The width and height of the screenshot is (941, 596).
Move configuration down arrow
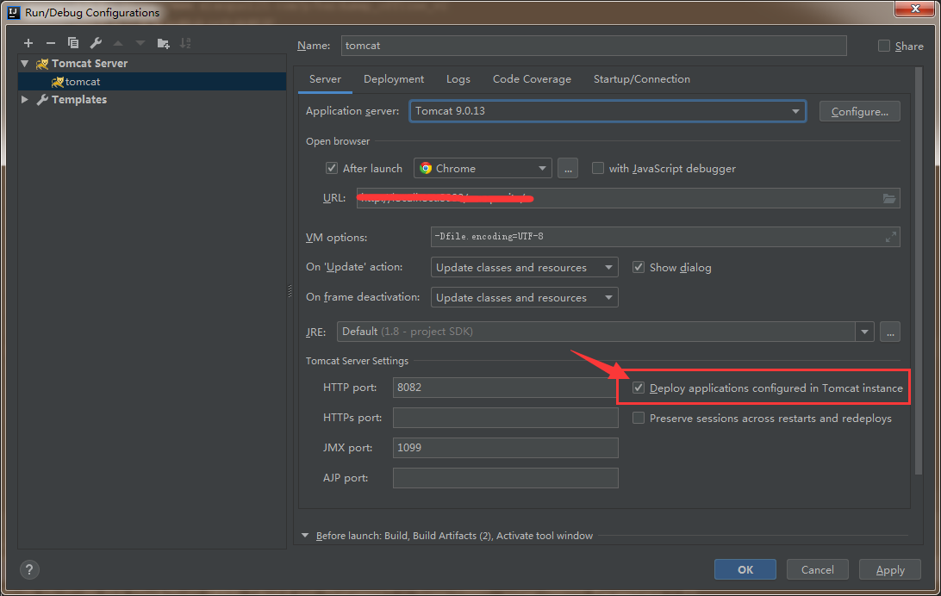(x=140, y=43)
